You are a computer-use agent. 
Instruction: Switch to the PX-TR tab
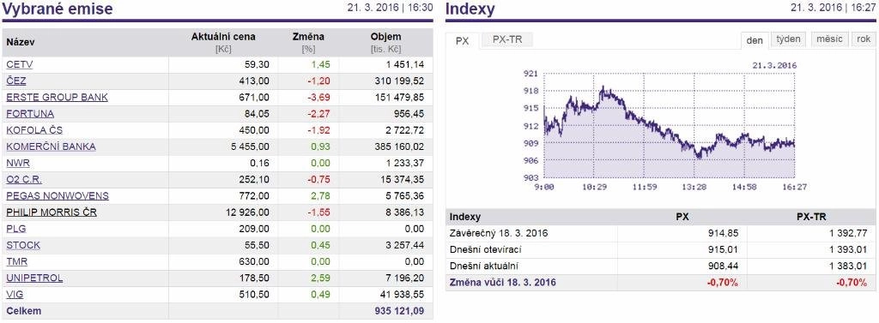(x=507, y=39)
